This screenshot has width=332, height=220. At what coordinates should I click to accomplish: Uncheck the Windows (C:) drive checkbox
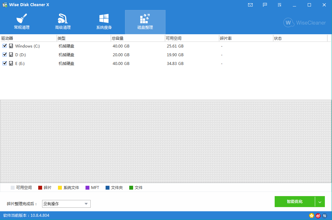(5, 46)
